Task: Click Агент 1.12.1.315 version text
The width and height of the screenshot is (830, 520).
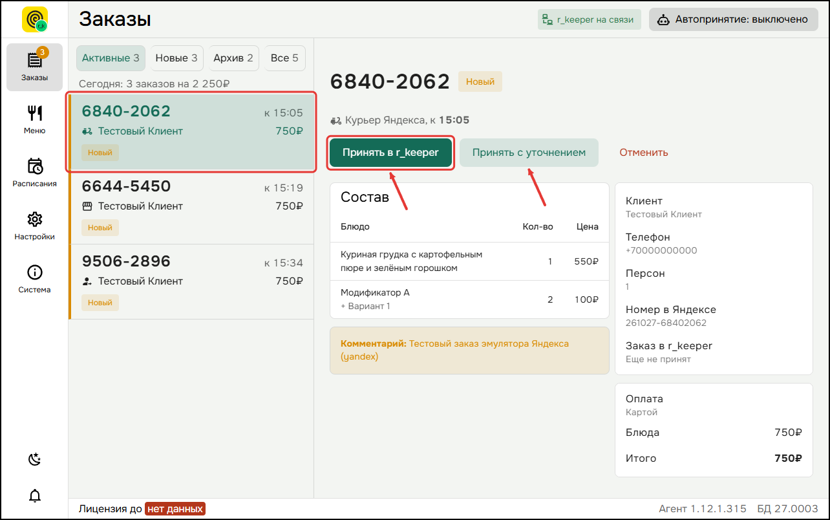Action: 703,509
